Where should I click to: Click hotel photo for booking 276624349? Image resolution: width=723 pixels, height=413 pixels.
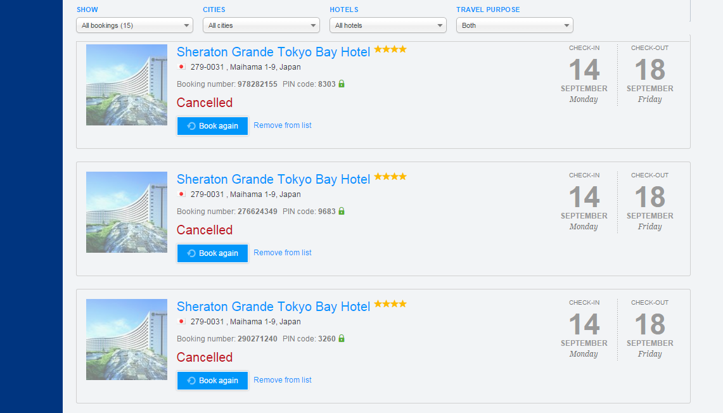[127, 212]
